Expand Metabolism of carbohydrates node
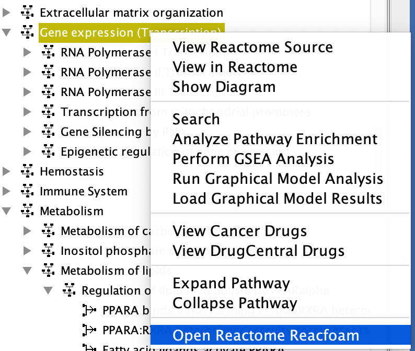The image size is (415, 351). [27, 231]
